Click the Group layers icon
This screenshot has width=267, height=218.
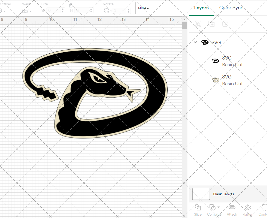pyautogui.click(x=198, y=24)
